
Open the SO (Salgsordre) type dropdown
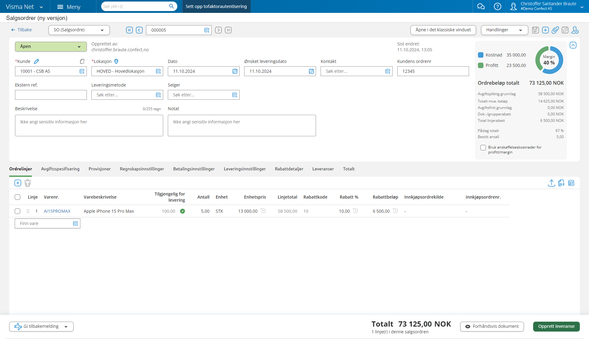tap(79, 30)
